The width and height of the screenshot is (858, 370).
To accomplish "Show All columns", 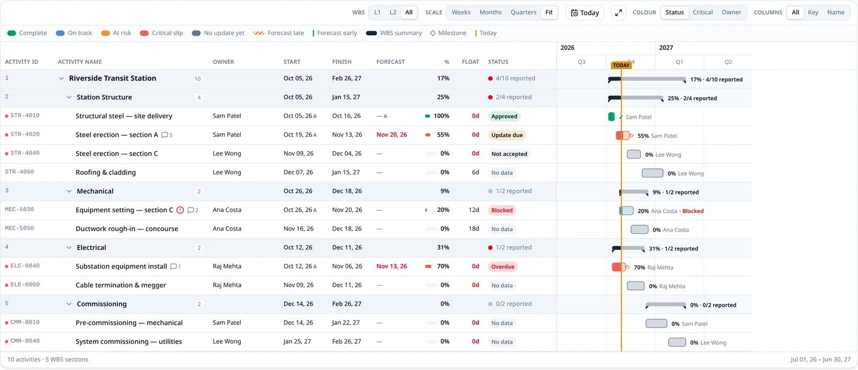I will pyautogui.click(x=795, y=12).
